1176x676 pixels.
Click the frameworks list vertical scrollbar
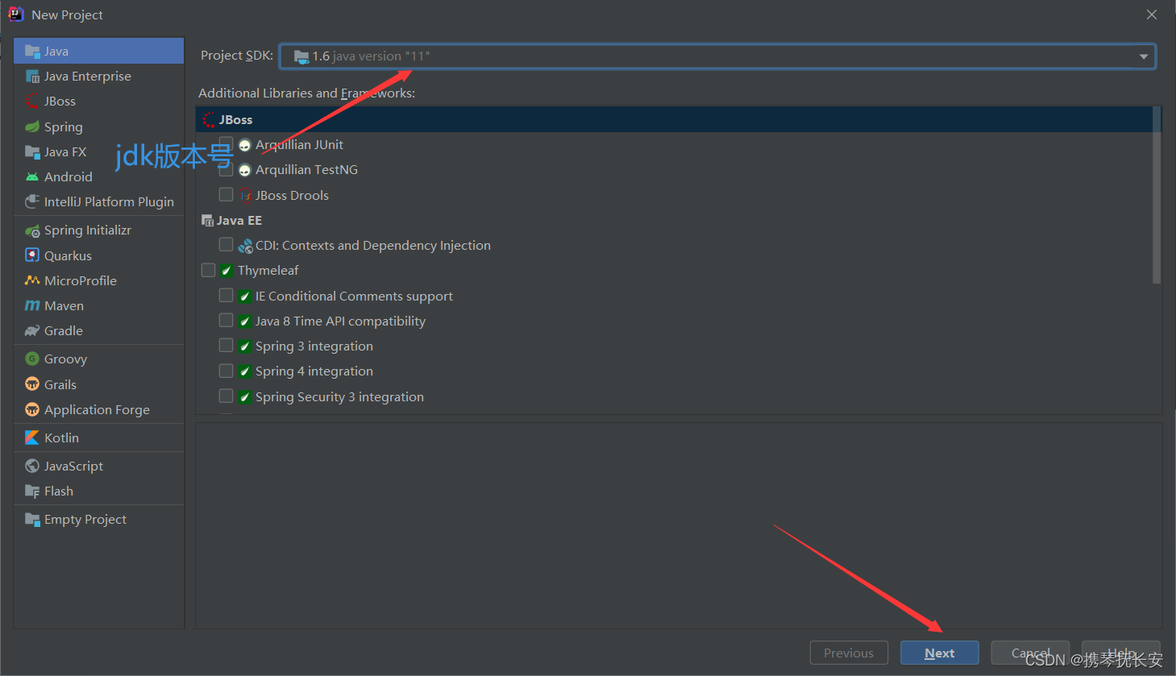[x=1157, y=195]
